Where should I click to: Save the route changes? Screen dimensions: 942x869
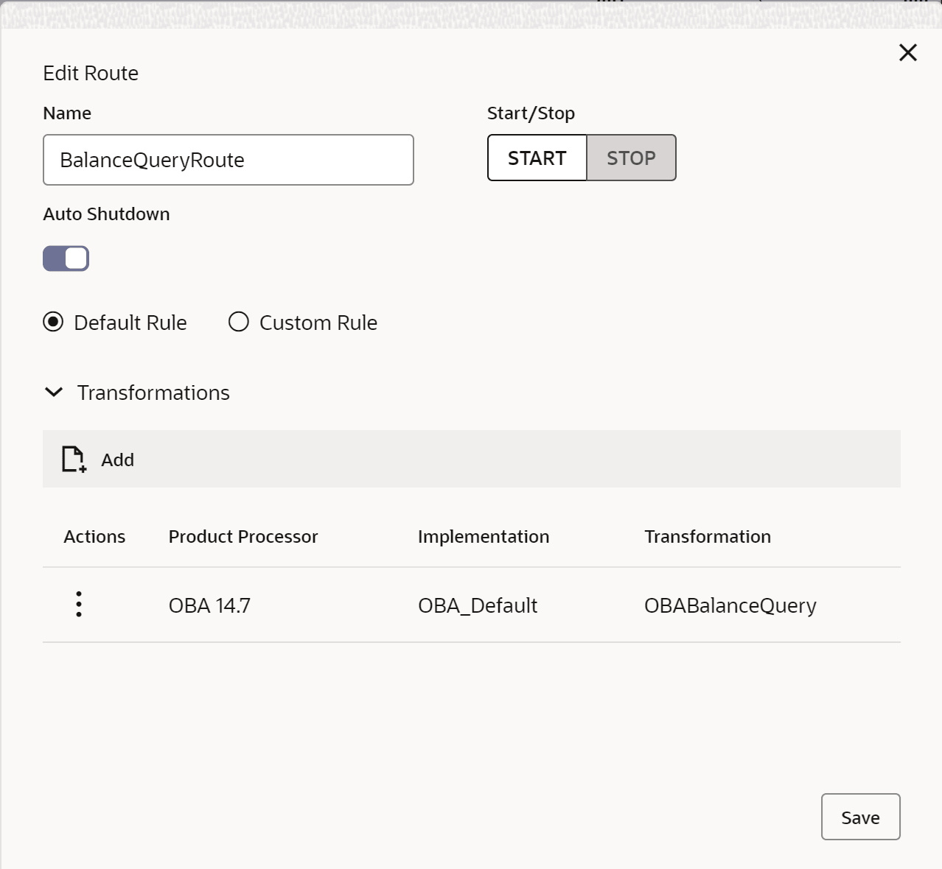point(860,817)
